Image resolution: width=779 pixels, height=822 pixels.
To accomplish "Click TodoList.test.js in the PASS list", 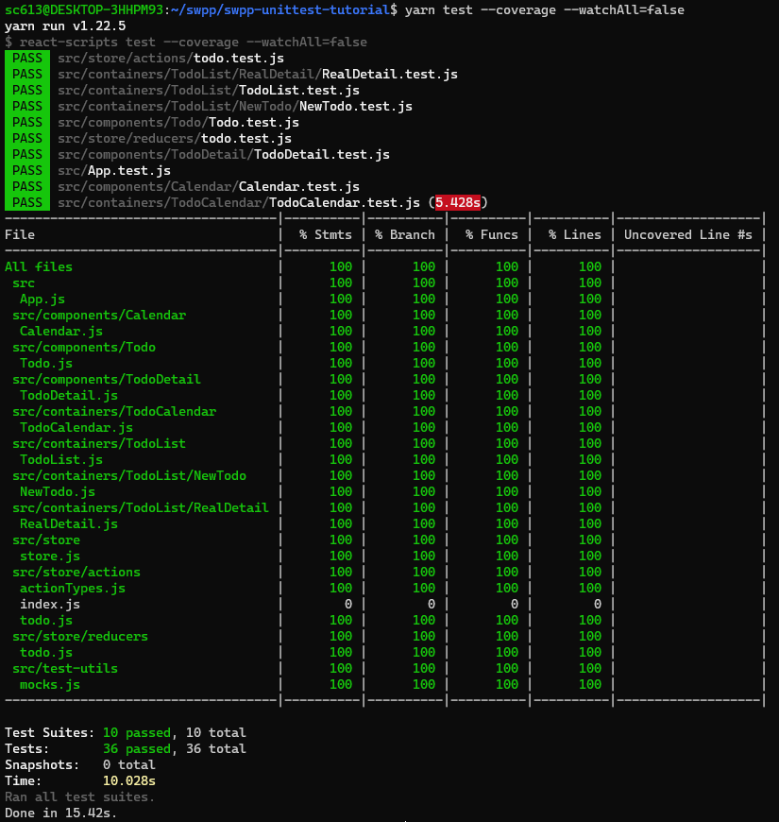I will coord(298,90).
